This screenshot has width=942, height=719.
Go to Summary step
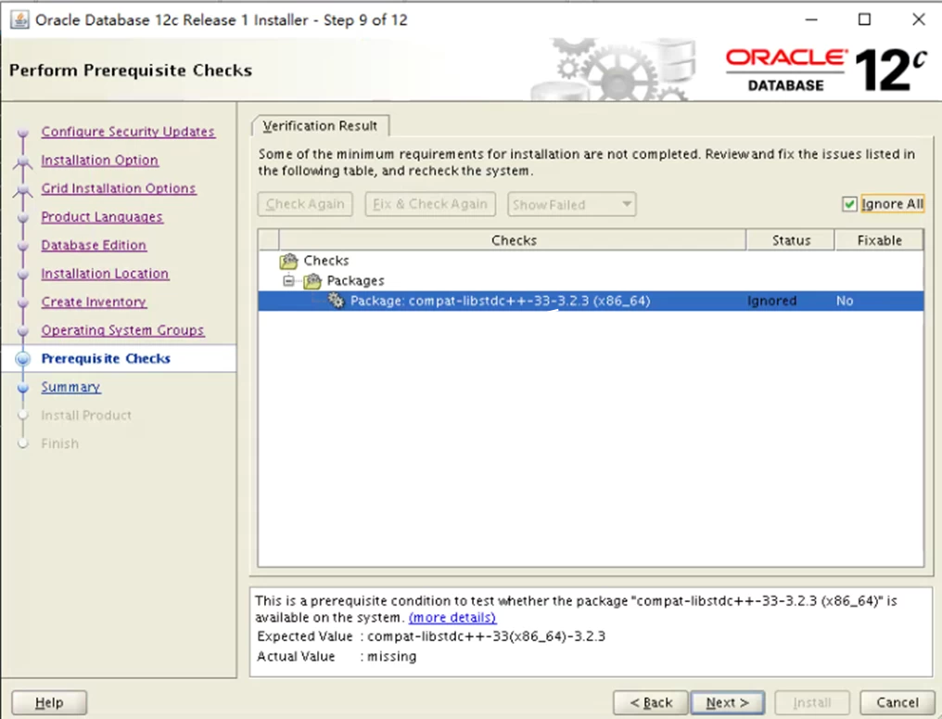(x=70, y=387)
